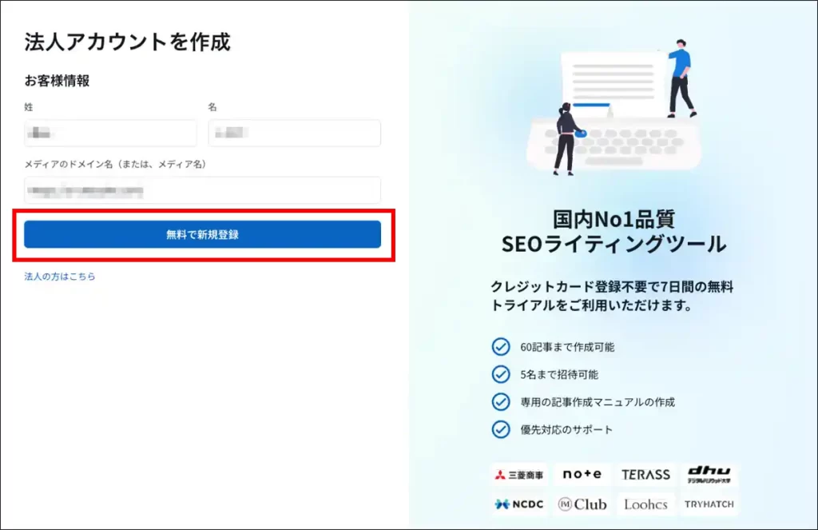Focus the メディアのドメイン名 input field
This screenshot has height=530, width=818.
(x=202, y=190)
